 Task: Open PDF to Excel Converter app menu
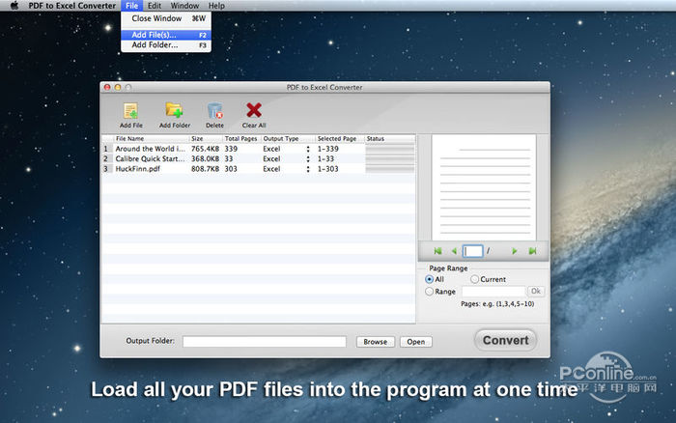(72, 6)
